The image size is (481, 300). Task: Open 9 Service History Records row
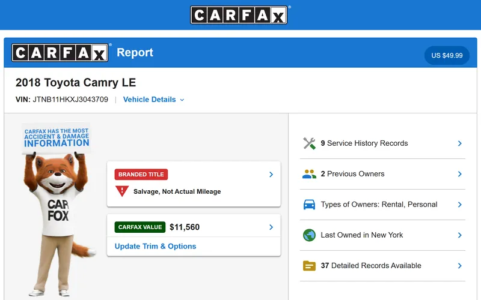pyautogui.click(x=382, y=143)
